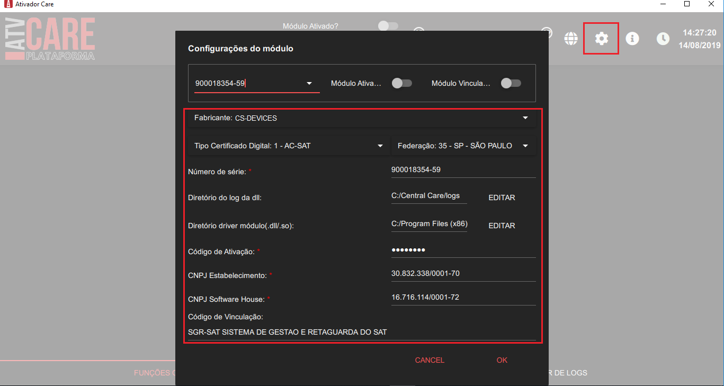Focus the Número de série field
This screenshot has height=386, width=724.
(463, 170)
